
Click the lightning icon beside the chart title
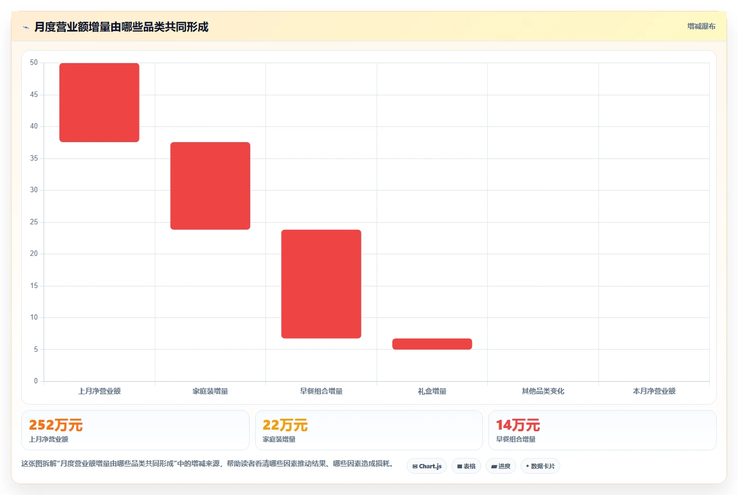(26, 27)
